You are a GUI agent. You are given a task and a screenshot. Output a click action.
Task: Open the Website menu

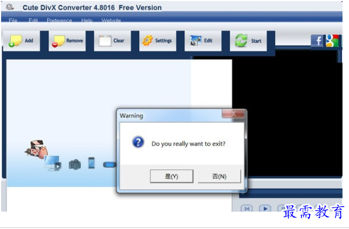coord(111,20)
